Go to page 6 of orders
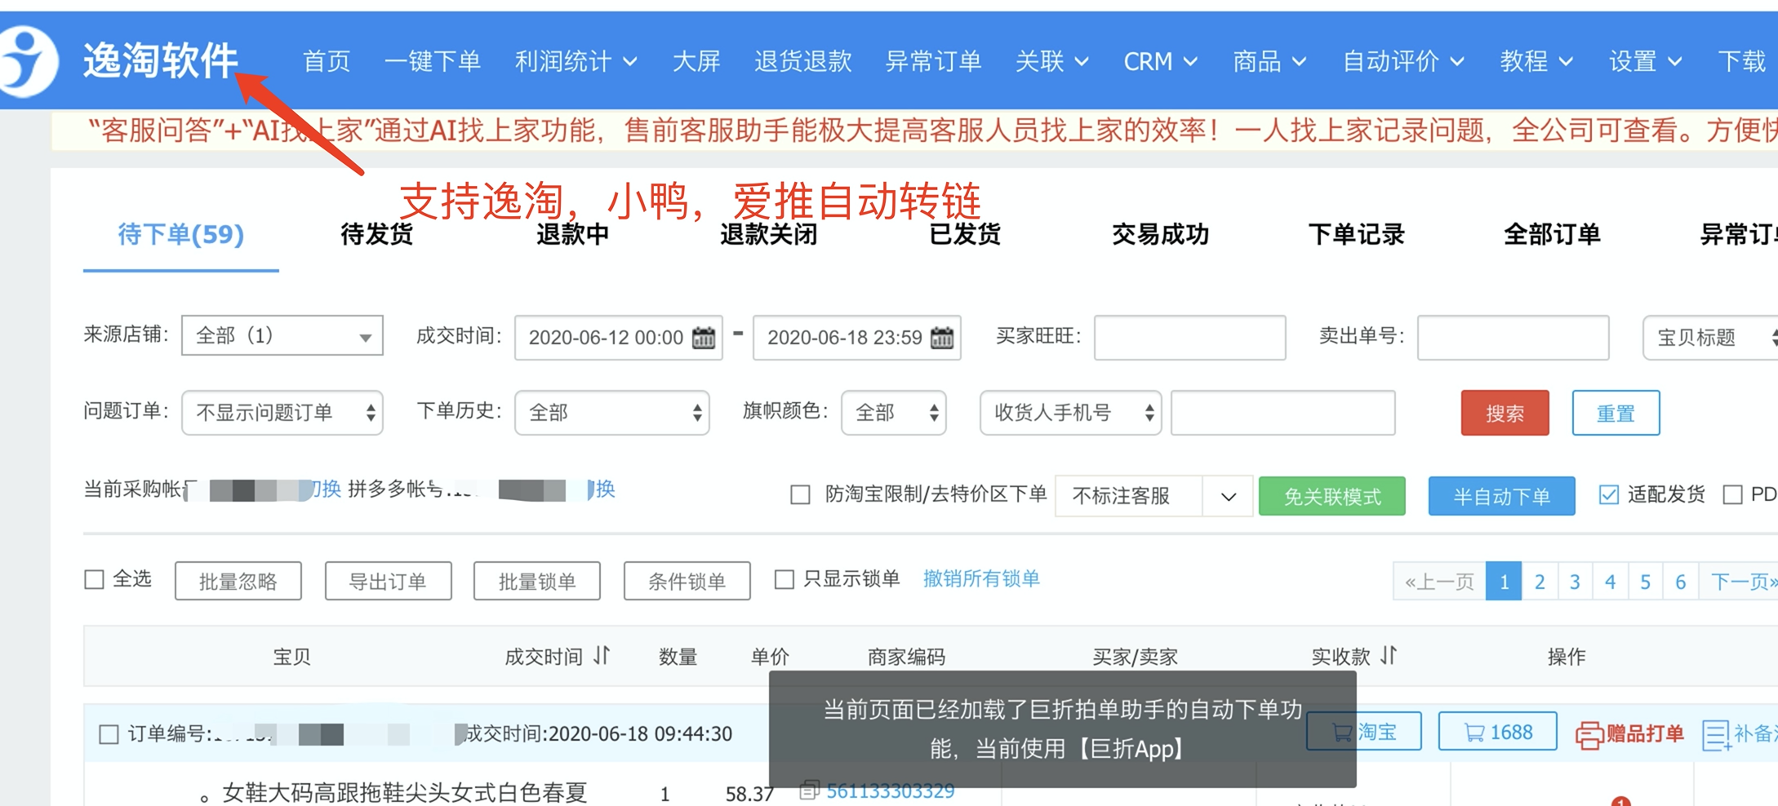Viewport: 1778px width, 806px height. [1680, 582]
